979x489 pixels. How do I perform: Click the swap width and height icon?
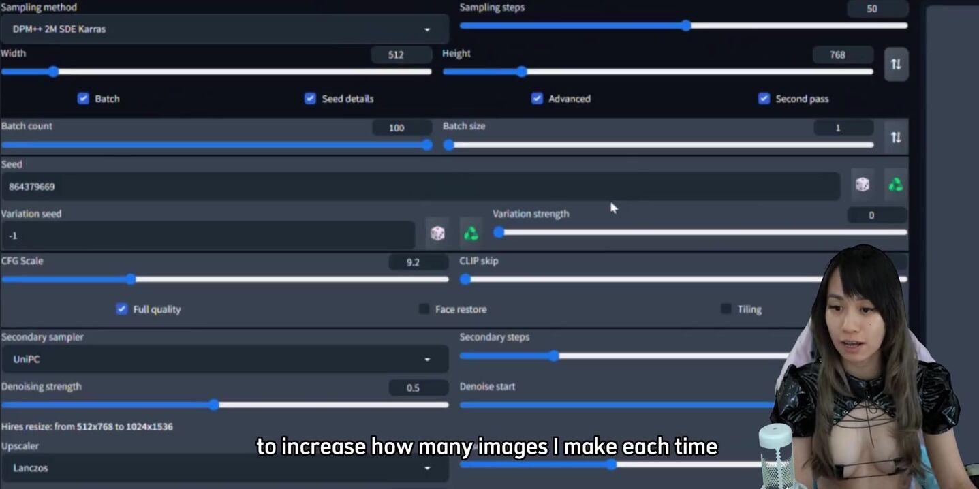(x=896, y=64)
